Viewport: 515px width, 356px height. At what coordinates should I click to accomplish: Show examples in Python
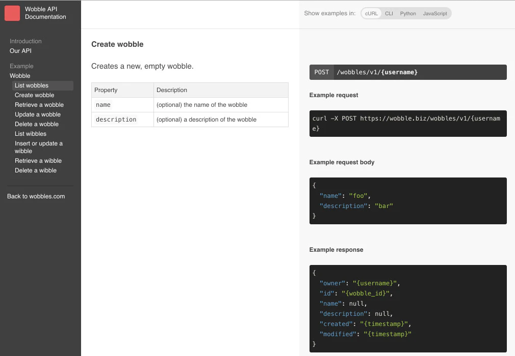pos(407,13)
